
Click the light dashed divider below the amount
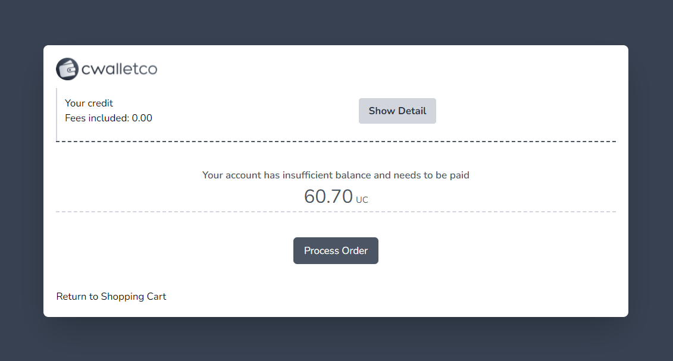click(x=336, y=212)
